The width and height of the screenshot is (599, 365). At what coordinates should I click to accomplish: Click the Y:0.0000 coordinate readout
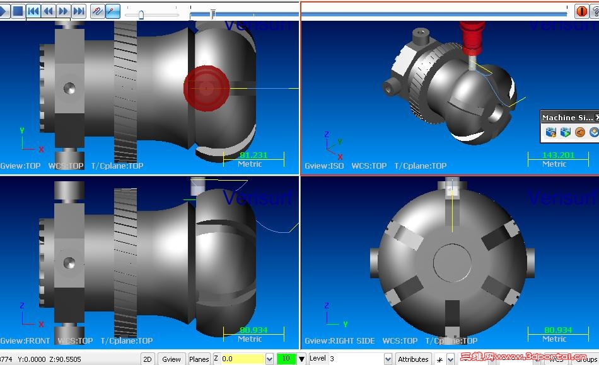coord(32,359)
